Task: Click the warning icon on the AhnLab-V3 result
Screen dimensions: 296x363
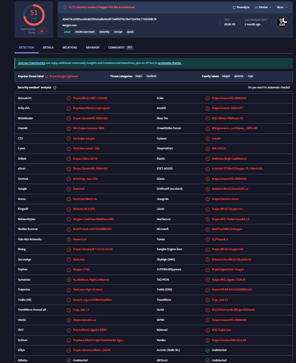Action: click(x=69, y=98)
